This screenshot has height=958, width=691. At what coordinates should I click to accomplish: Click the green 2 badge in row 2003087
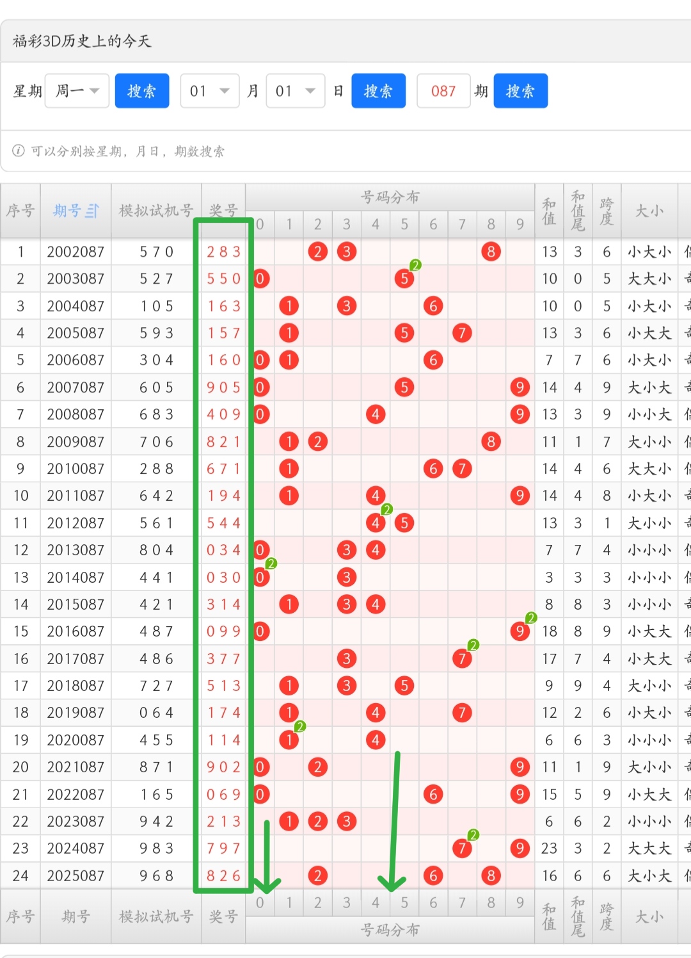point(415,265)
